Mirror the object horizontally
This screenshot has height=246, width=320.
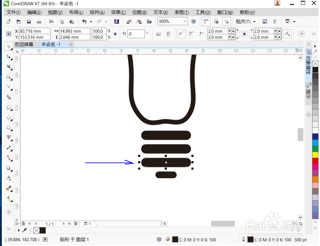coord(159,34)
